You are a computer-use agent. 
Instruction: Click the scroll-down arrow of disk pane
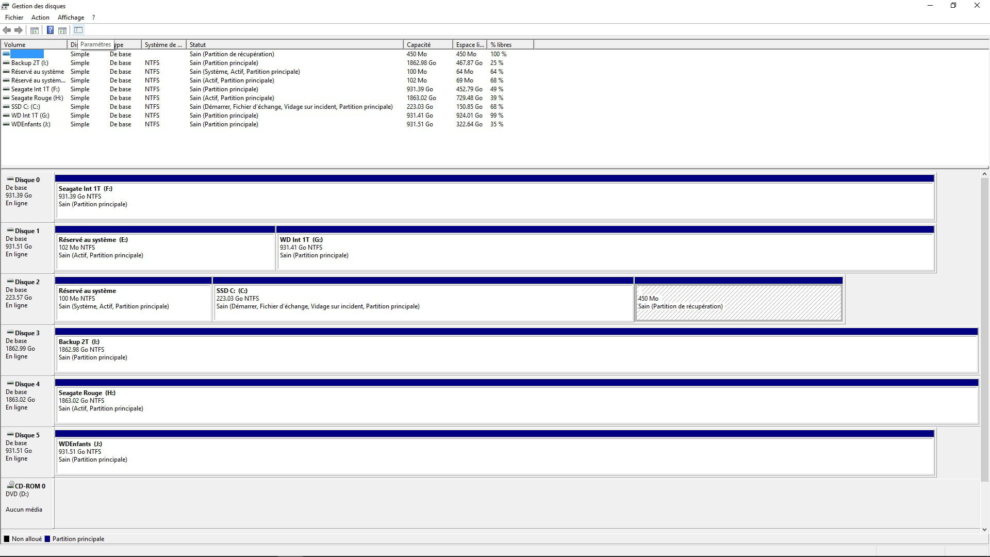click(984, 529)
